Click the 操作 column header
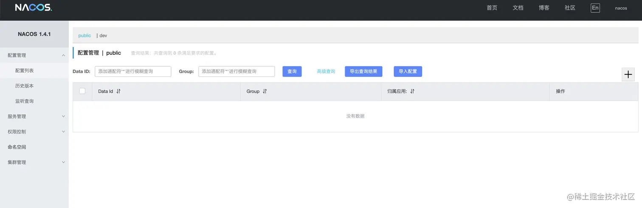Screen dimensions: 642x208 point(560,91)
